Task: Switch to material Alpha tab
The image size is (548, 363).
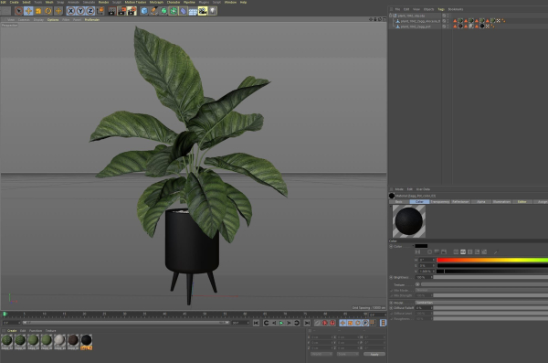Action: [481, 202]
